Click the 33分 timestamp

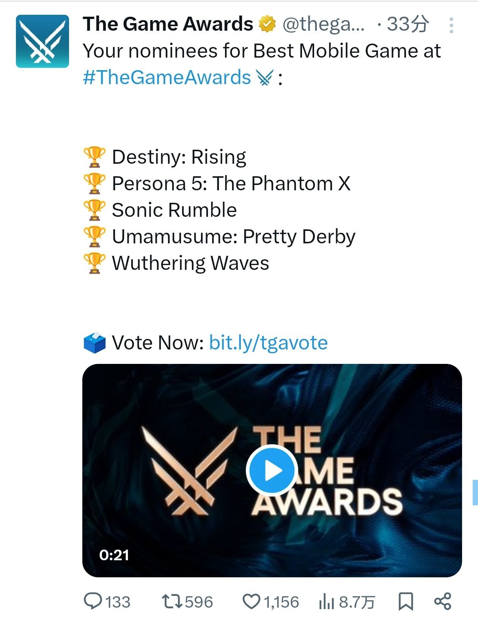pos(408,24)
